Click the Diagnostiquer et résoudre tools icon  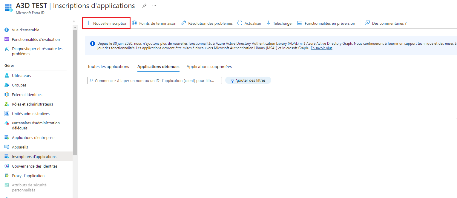click(x=7, y=49)
